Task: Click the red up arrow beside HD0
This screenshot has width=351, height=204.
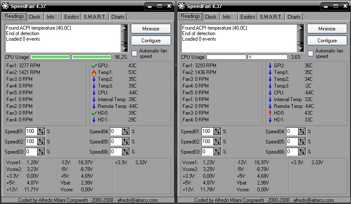Action: pos(270,113)
